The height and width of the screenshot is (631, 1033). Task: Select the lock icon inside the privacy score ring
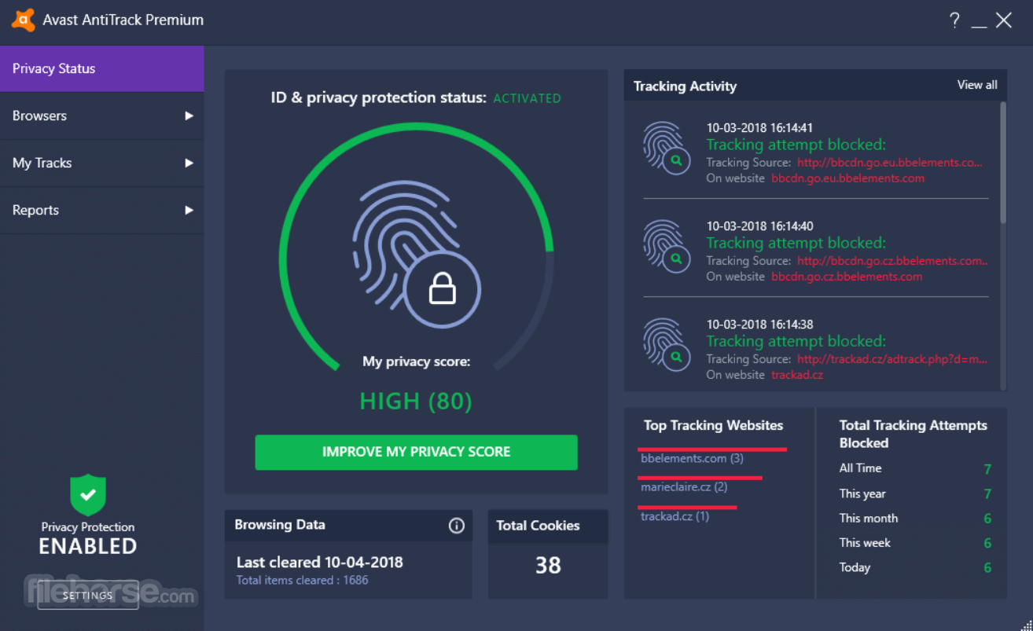pyautogui.click(x=441, y=288)
